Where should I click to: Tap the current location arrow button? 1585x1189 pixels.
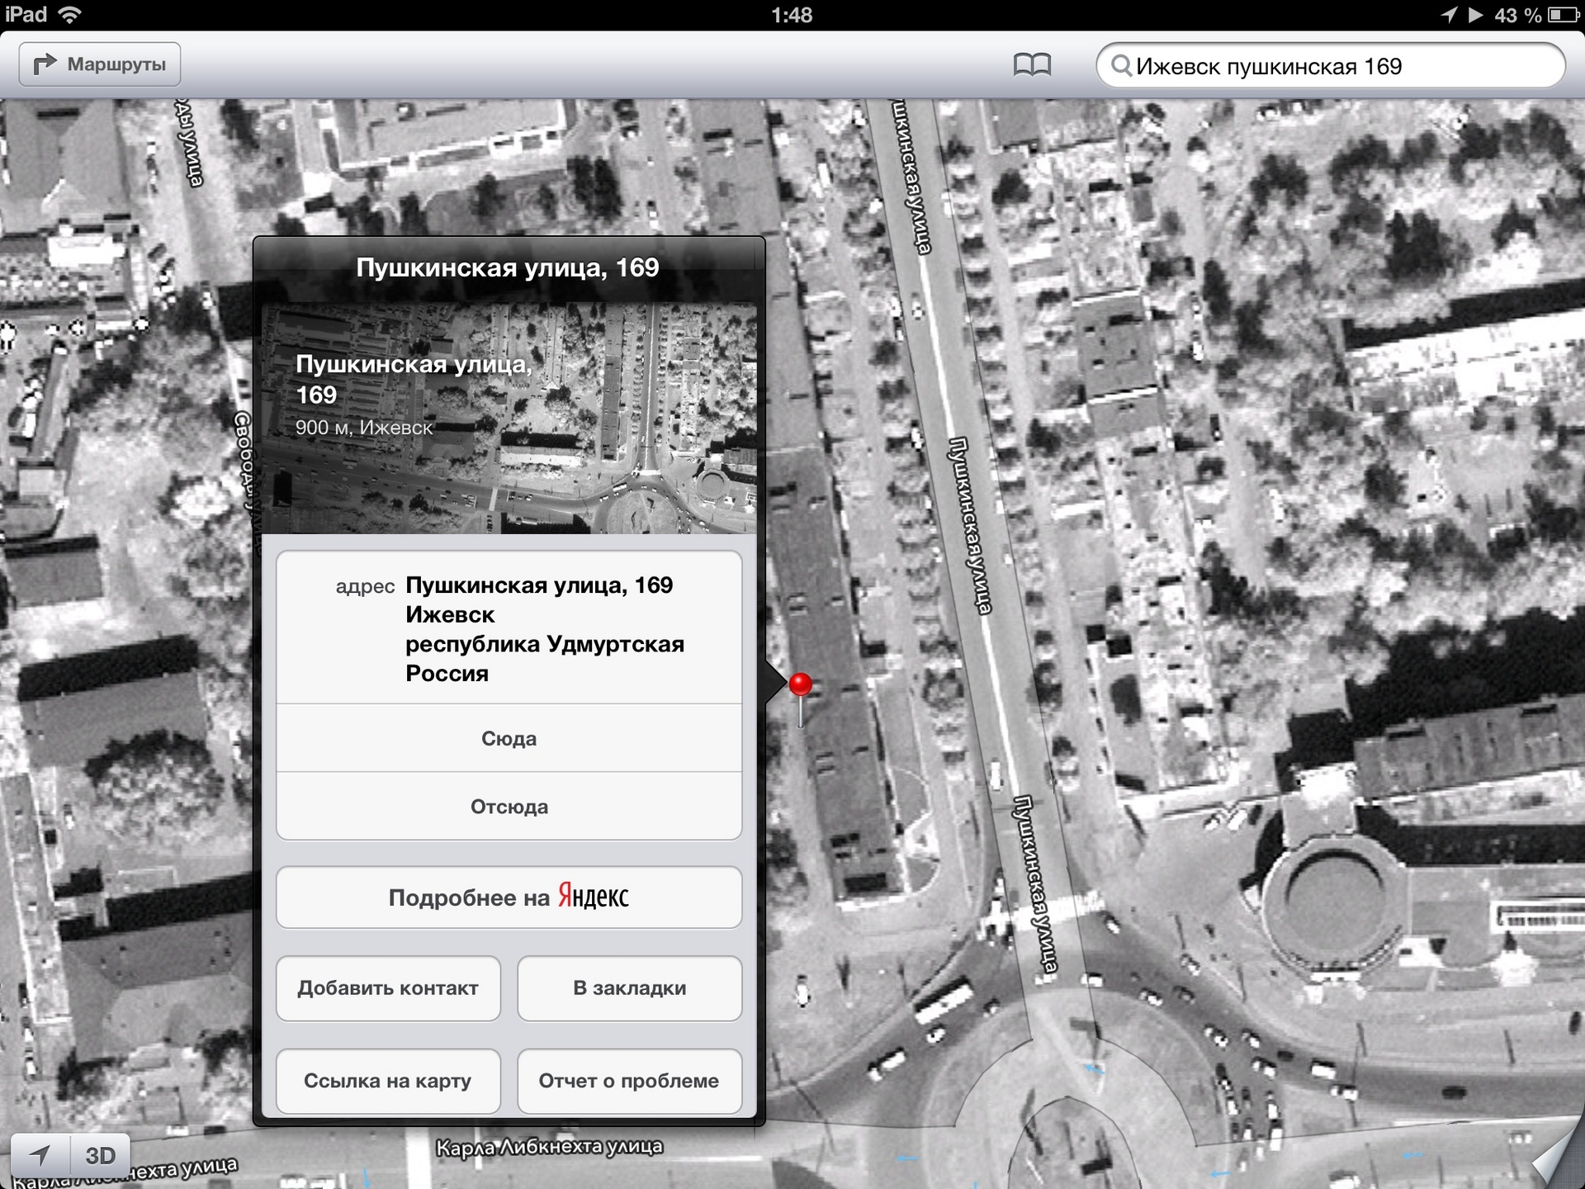pos(40,1155)
